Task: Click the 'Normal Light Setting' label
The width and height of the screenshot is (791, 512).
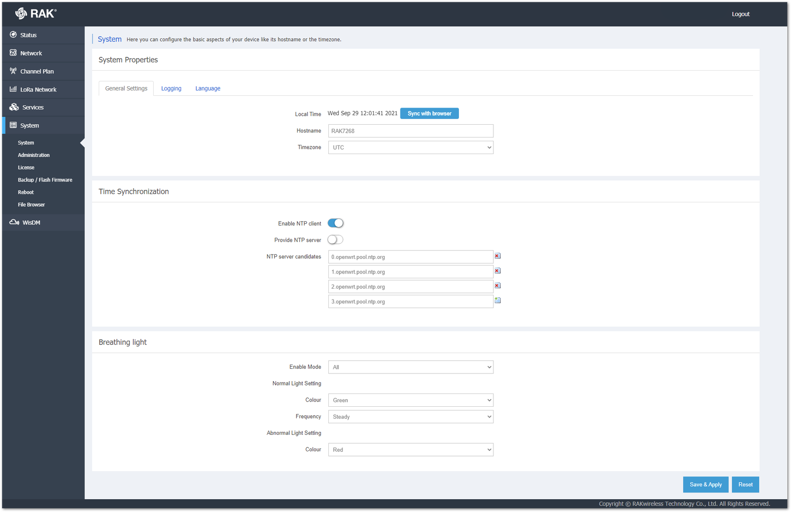Action: pyautogui.click(x=297, y=383)
